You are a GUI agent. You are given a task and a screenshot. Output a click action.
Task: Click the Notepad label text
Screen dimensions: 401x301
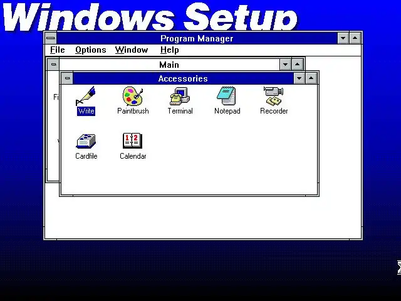[x=227, y=111]
